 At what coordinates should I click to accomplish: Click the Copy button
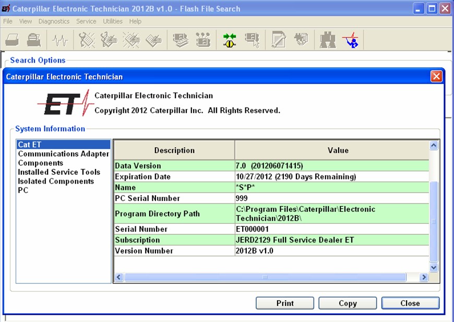(348, 303)
